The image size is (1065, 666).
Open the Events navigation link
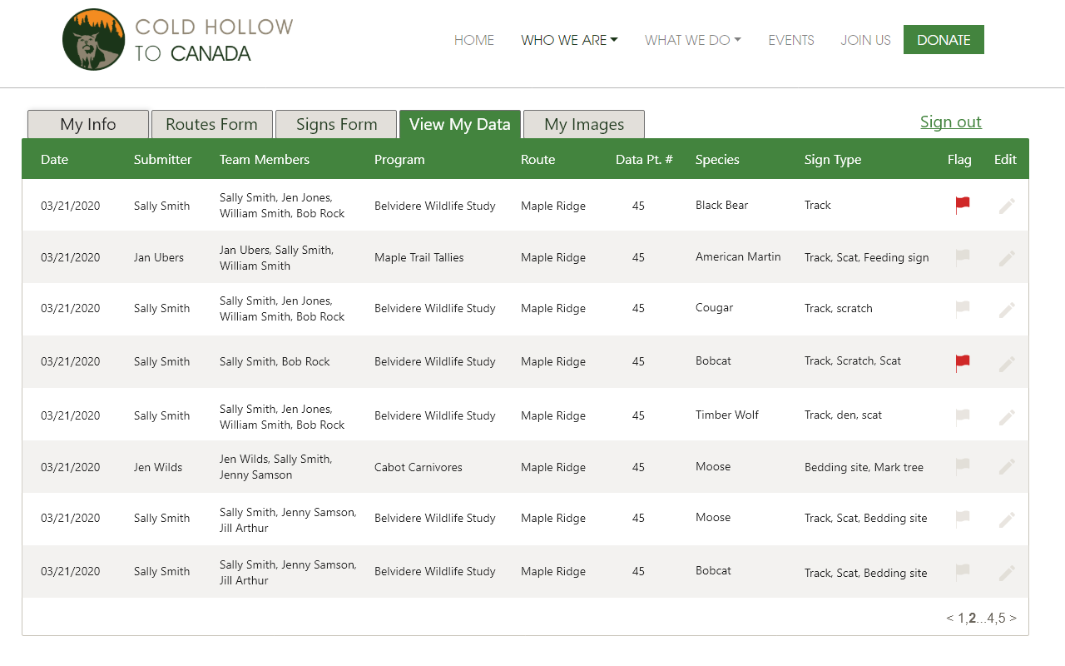(790, 40)
